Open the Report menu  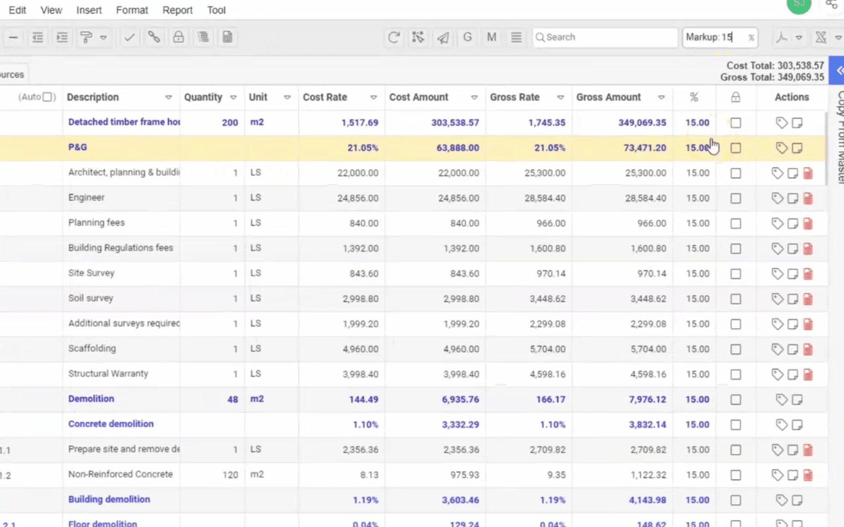(177, 10)
